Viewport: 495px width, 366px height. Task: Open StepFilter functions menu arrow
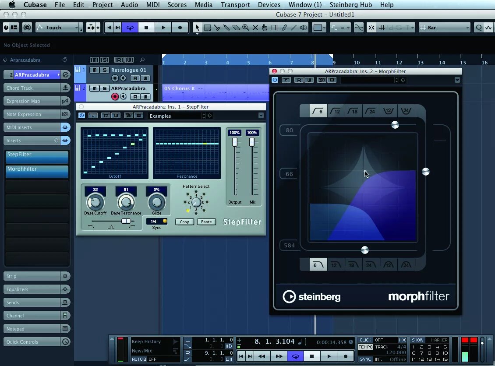(261, 116)
